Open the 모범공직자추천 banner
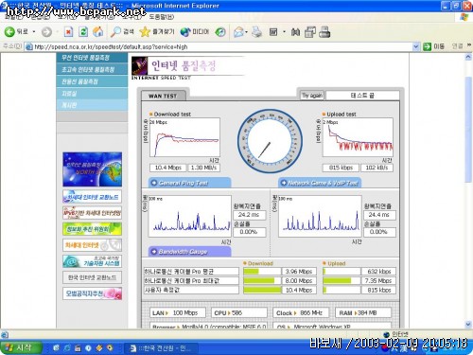The image size is (473, 355). pyautogui.click(x=92, y=293)
